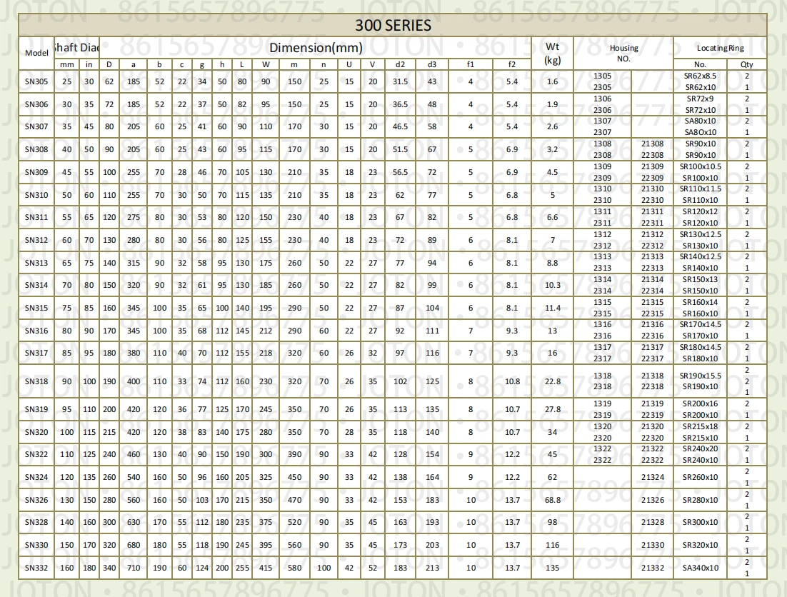Select the Model column header
Viewport: 787px width, 597px height.
(36, 53)
